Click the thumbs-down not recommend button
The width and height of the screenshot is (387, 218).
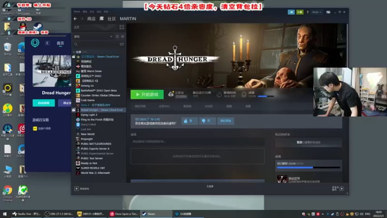207,121
